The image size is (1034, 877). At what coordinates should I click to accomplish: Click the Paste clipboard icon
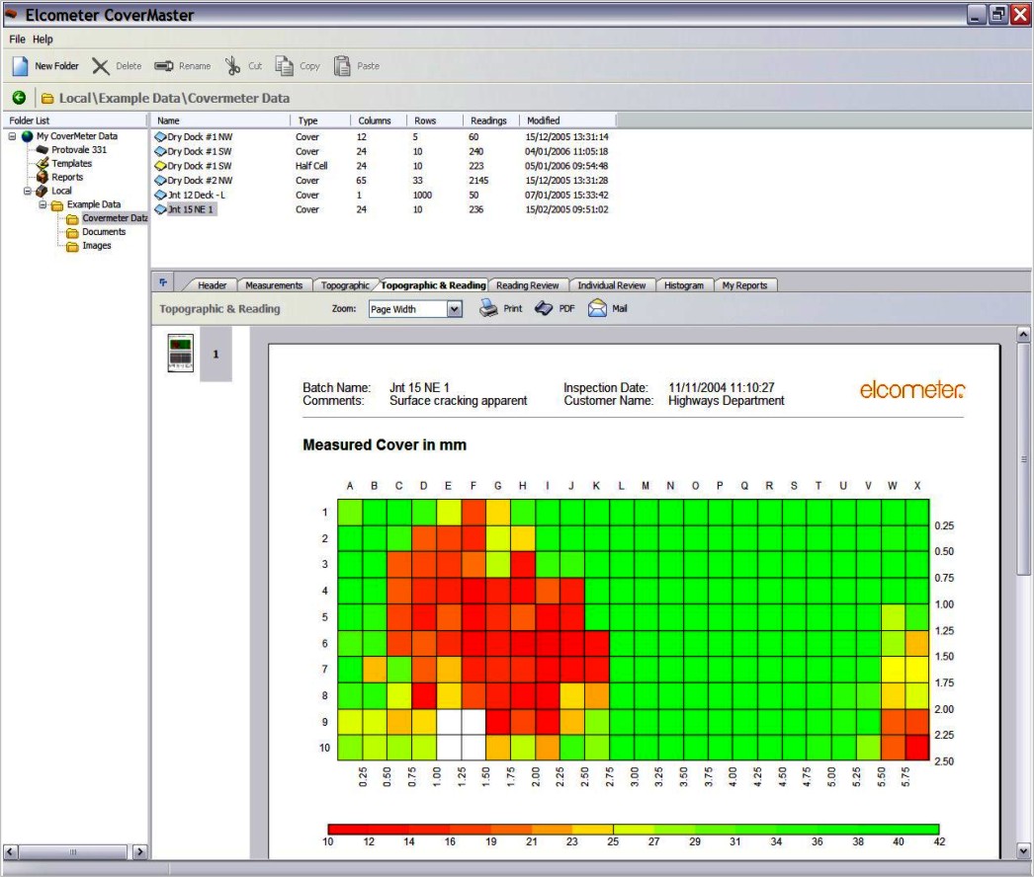click(x=342, y=66)
